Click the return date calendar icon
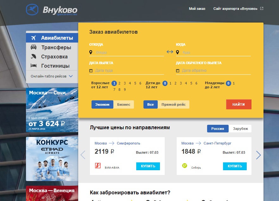This screenshot has height=201, width=279. point(178,70)
